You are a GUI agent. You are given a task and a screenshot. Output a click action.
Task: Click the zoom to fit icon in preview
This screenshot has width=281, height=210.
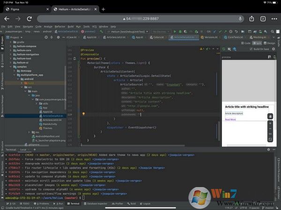pos(270,139)
